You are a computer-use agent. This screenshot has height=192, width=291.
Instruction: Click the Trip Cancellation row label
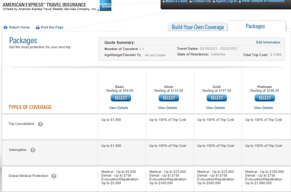pyautogui.click(x=21, y=124)
